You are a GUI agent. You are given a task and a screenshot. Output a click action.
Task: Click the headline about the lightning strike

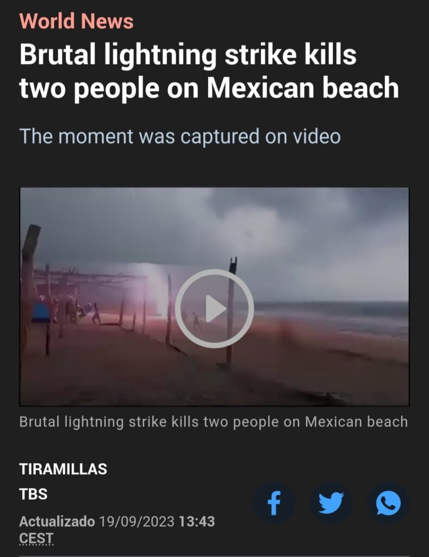pyautogui.click(x=209, y=71)
